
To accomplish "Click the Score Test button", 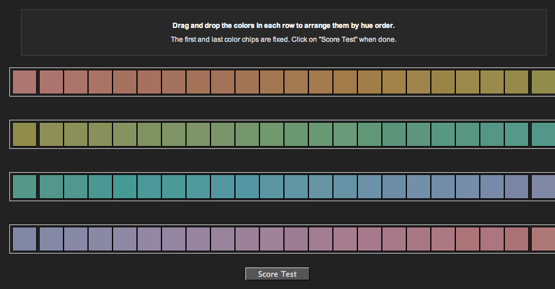I will [x=277, y=274].
